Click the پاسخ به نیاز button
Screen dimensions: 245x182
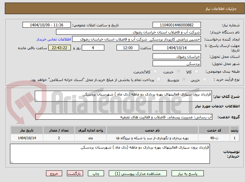187,173
